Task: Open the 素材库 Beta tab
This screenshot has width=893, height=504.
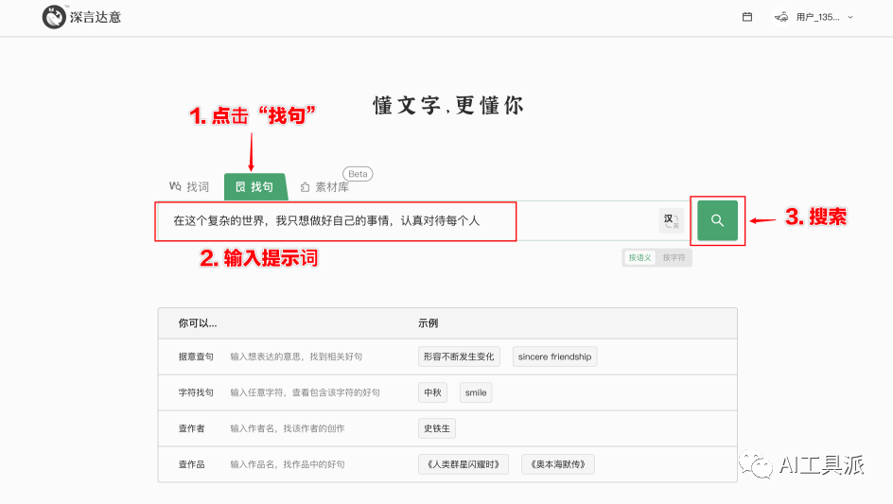Action: [325, 187]
